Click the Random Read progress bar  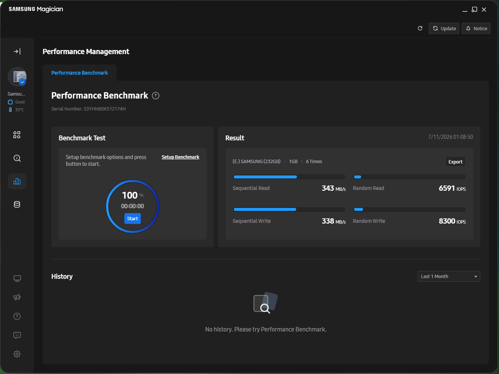coord(409,177)
